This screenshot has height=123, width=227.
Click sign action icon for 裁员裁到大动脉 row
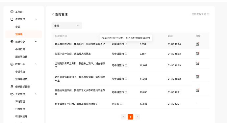click(198, 44)
